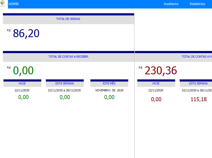
Task: Click the app logo icon beside ADMIN
Action: tap(3, 4)
